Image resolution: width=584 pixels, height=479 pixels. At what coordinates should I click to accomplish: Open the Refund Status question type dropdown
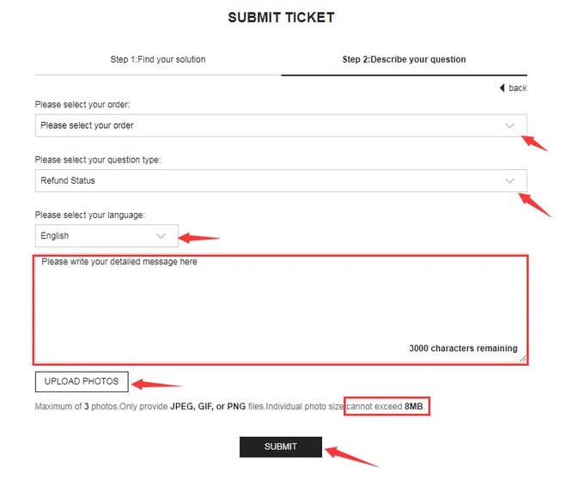[x=281, y=180]
